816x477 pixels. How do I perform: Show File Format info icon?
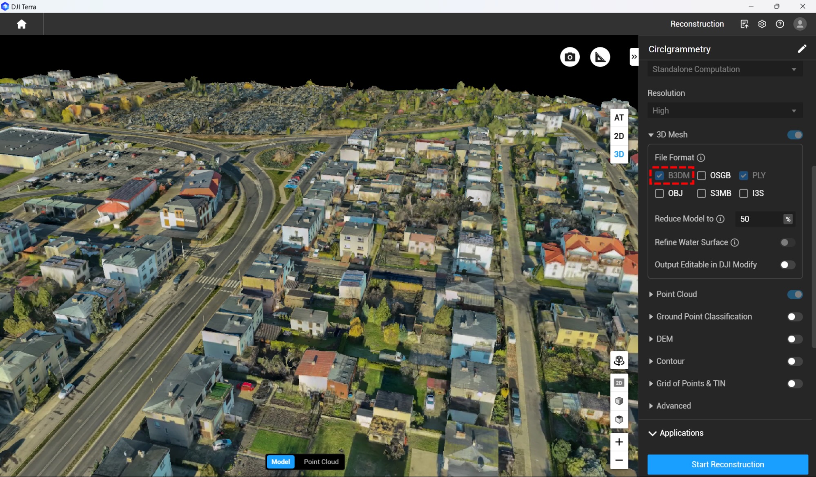(x=701, y=158)
